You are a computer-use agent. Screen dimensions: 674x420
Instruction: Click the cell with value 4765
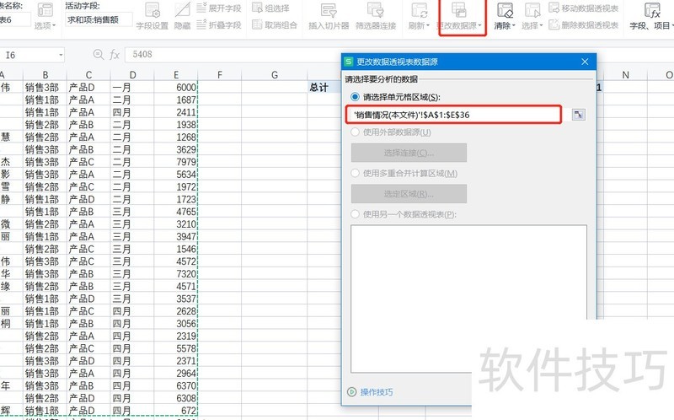(x=176, y=212)
